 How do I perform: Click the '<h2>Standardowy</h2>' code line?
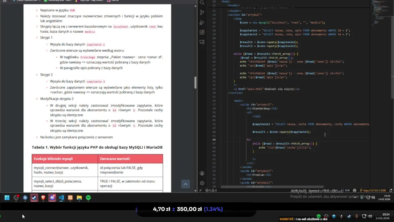[262, 109]
